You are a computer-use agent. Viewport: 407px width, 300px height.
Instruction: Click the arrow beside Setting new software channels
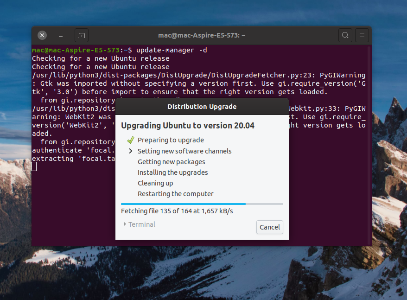(x=131, y=151)
